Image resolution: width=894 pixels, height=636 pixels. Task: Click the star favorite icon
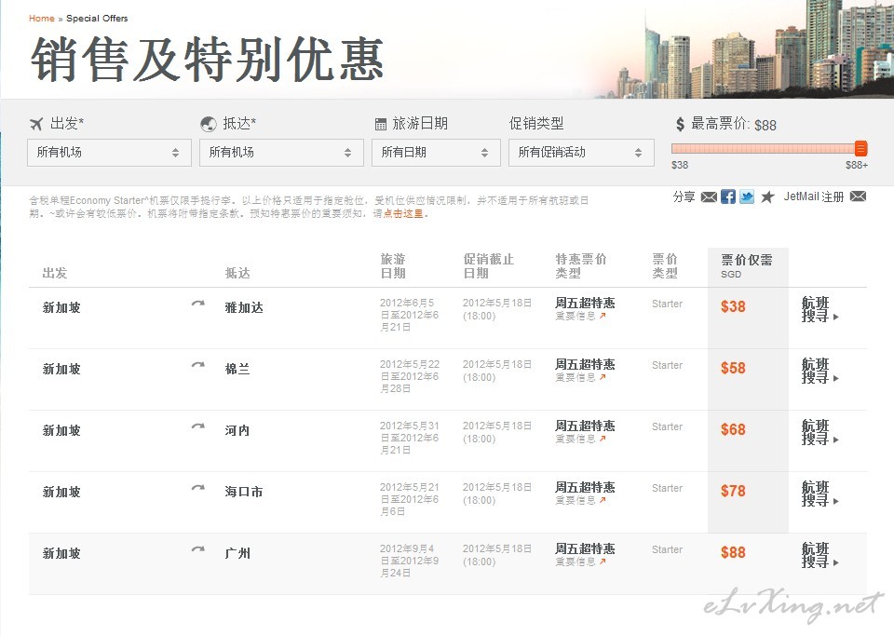coord(767,197)
